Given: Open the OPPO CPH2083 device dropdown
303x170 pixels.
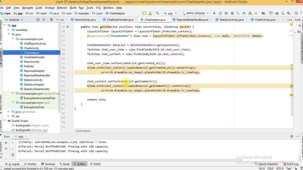Looking at the screenshot, I should tap(196, 13).
